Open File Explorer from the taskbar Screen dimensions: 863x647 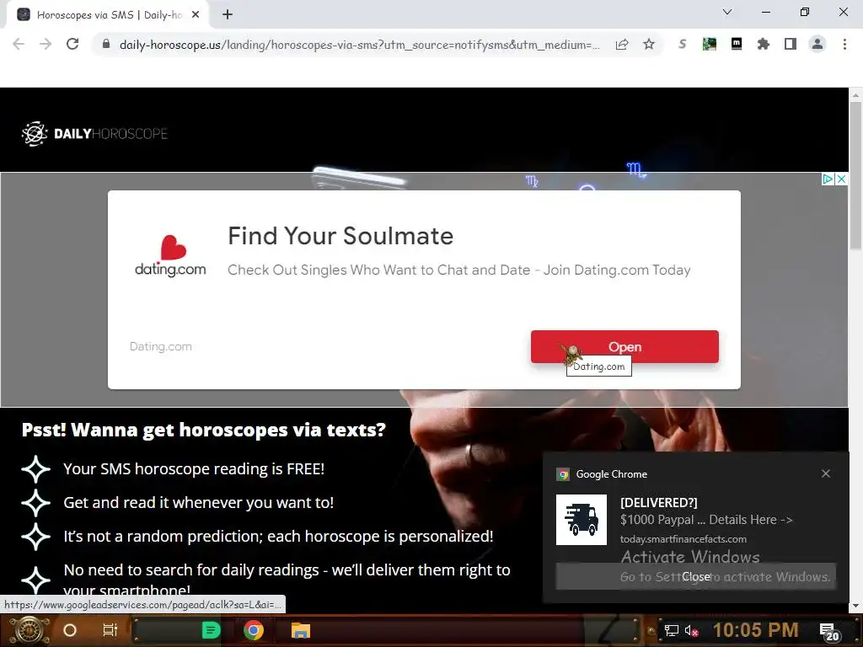[301, 630]
